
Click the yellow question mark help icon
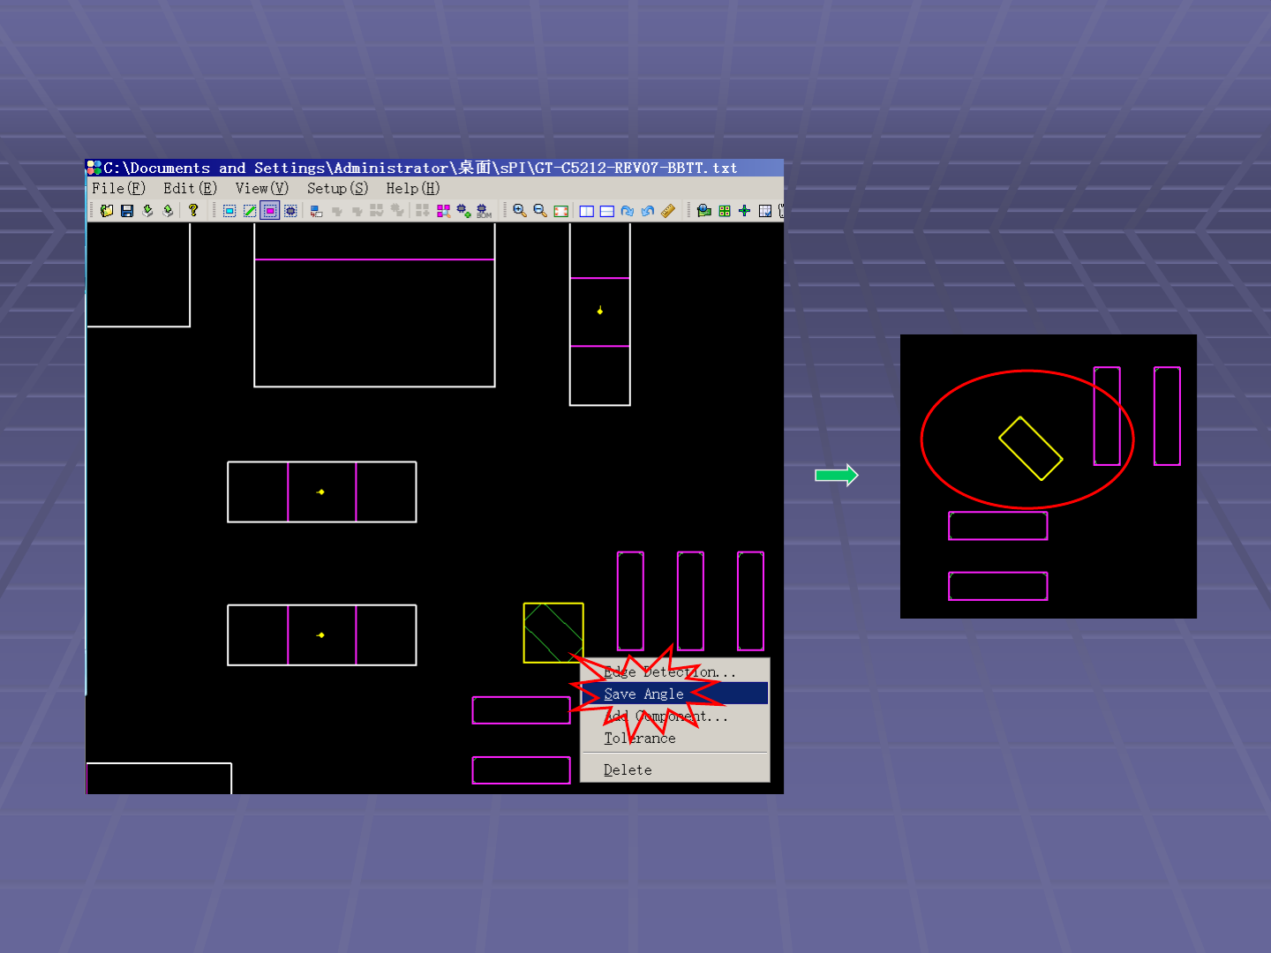(x=193, y=211)
